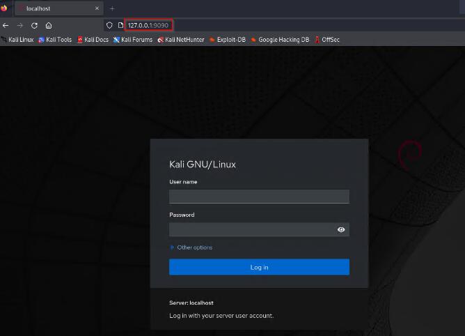Reload the current page
This screenshot has height=336, width=465.
pos(34,25)
